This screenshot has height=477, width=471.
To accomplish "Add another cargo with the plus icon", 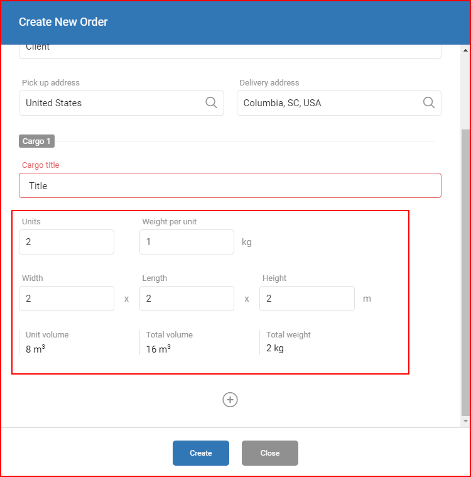I will point(230,400).
